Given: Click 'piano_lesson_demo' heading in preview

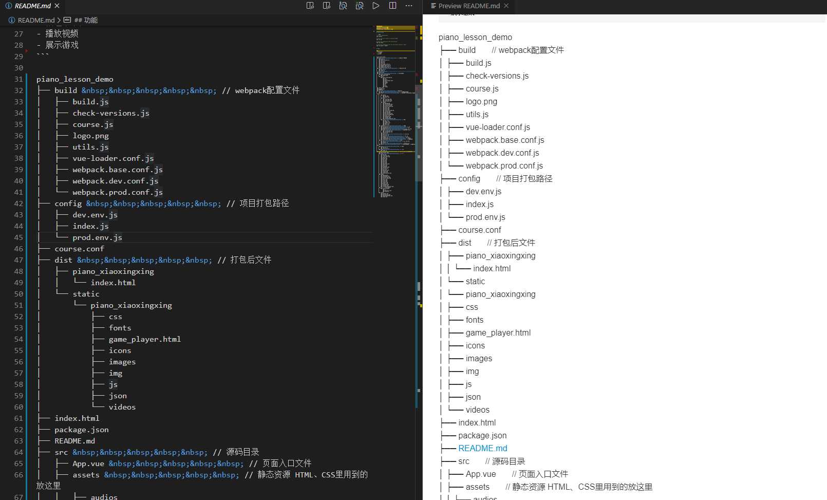Looking at the screenshot, I should (475, 37).
